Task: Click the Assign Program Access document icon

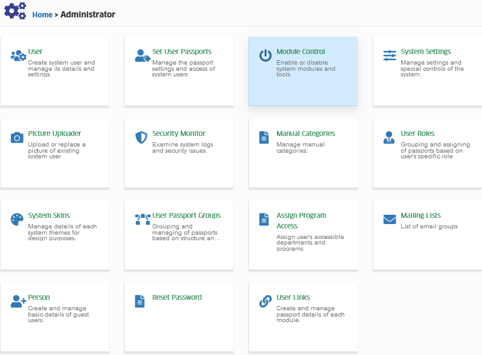Action: 264,220
